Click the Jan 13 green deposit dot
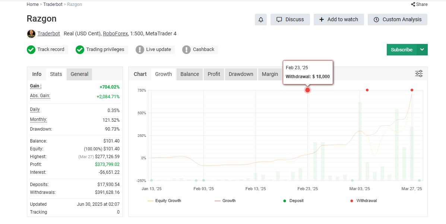This screenshot has height=224, width=446. click(151, 180)
